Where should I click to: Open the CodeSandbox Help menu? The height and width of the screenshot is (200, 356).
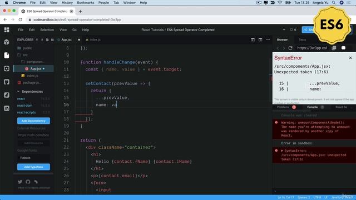click(x=86, y=29)
